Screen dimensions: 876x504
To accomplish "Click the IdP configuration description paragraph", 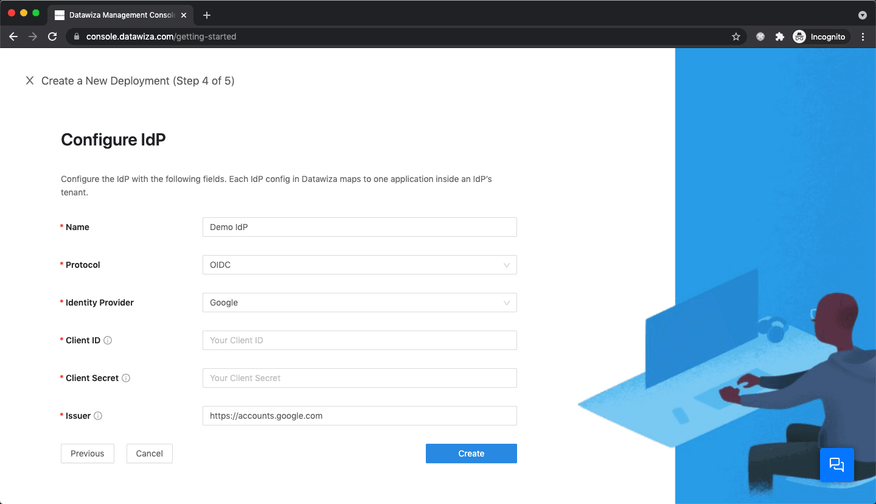I will 276,186.
